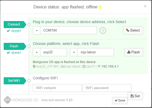Click the Done button
The height and width of the screenshot is (108, 152).
point(120,100)
